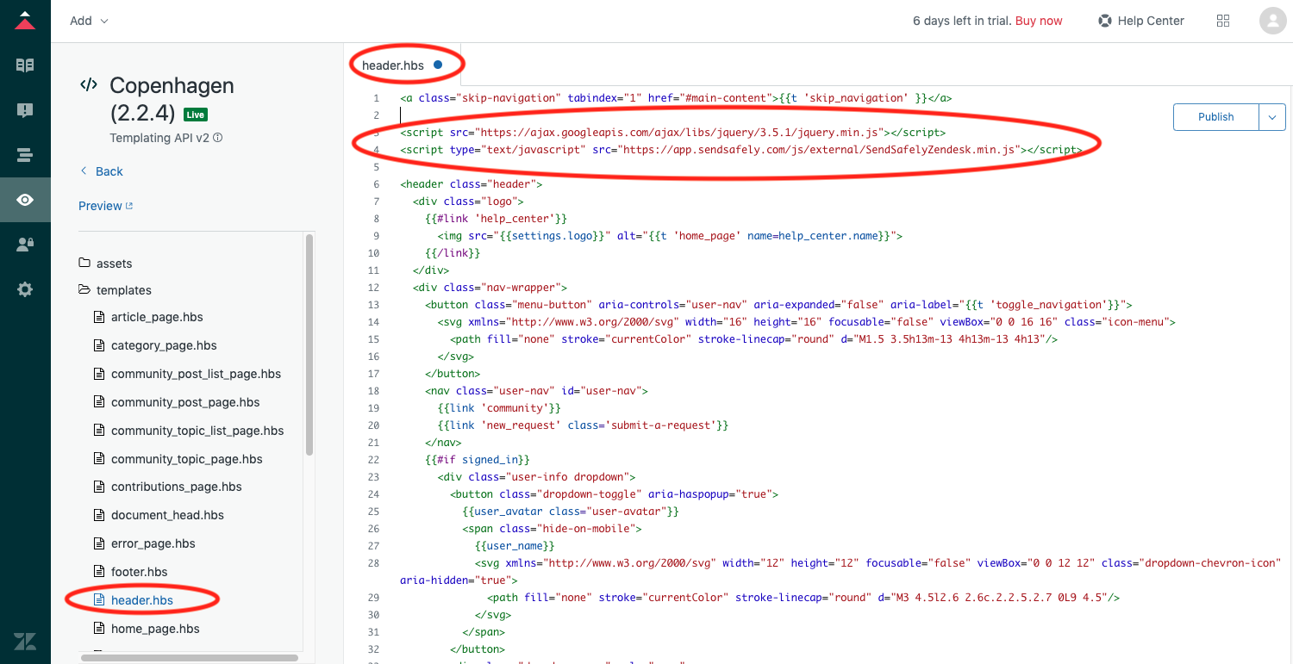Select the Arrange content icon in the sidebar
Screen dimensions: 1293x664
[x=25, y=155]
